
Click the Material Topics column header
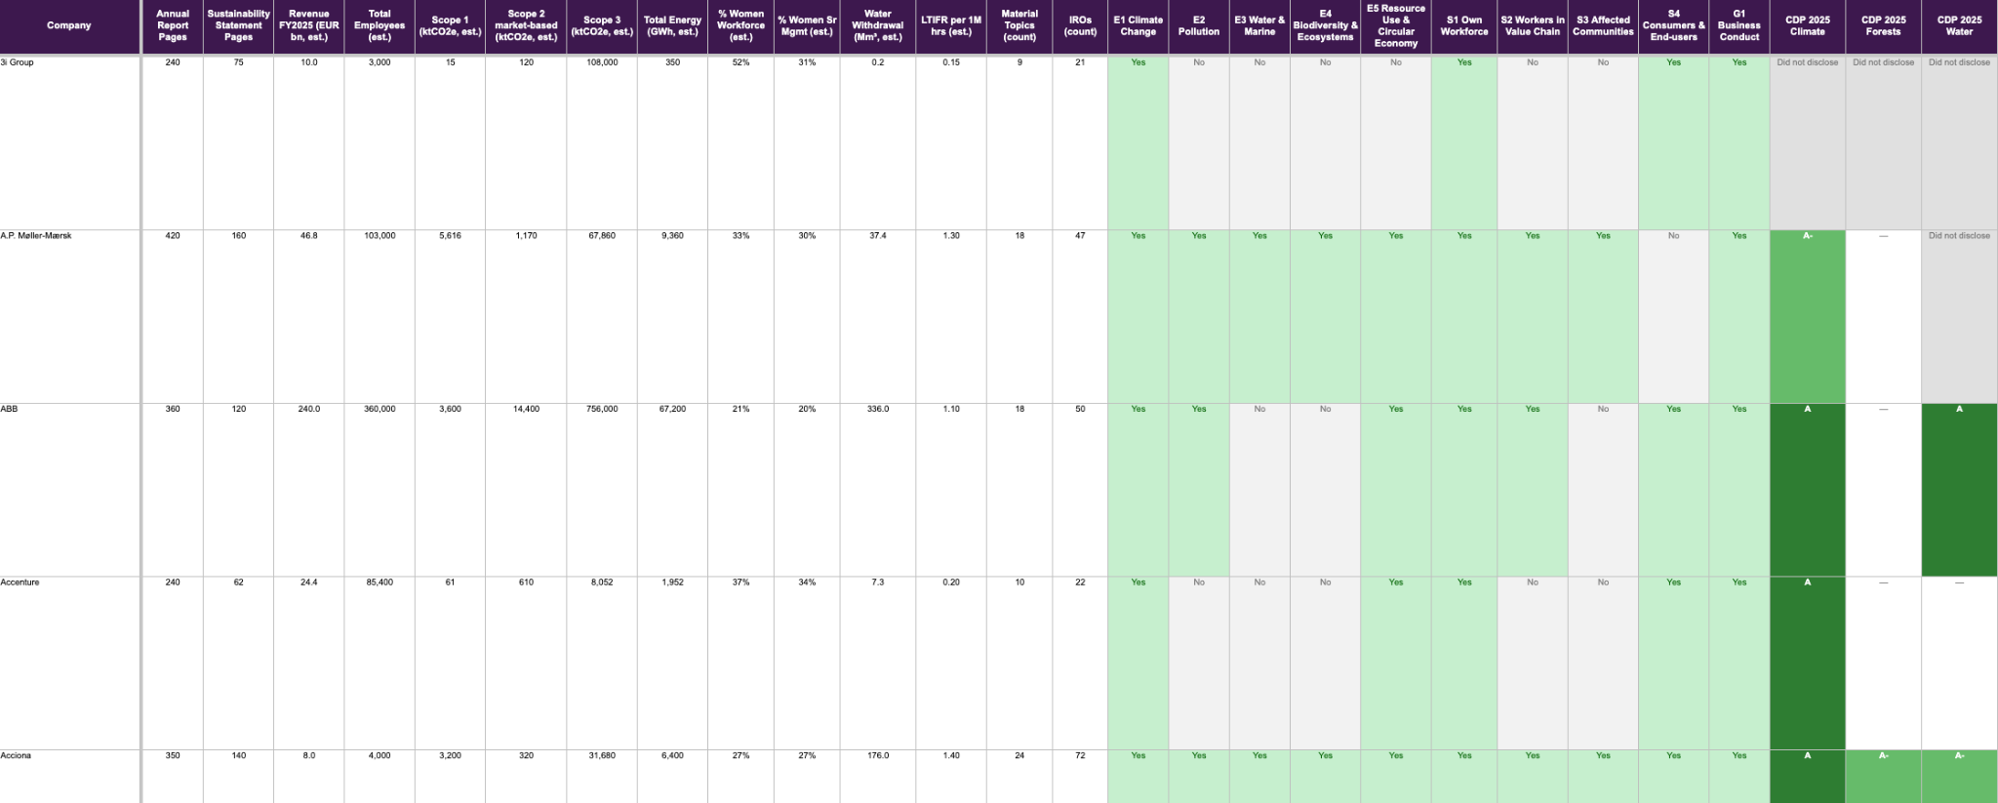[x=1019, y=26]
